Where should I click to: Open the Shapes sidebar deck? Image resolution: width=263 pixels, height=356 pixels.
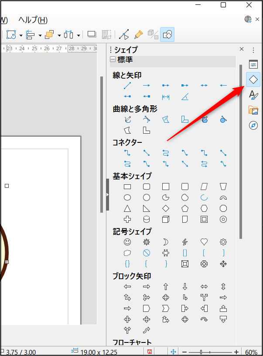(253, 79)
